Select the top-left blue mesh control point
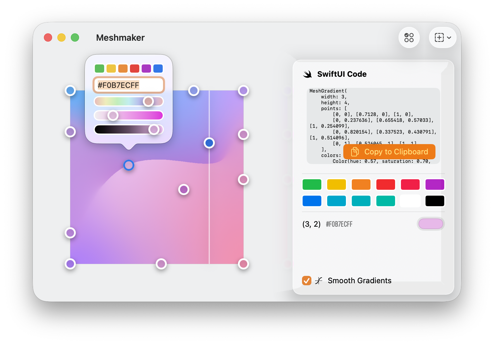Image resolution: width=494 pixels, height=345 pixels. (70, 91)
